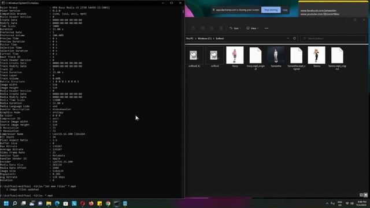Click Exiftool breadcrumb segment
This screenshot has width=370, height=208.
coord(220,39)
